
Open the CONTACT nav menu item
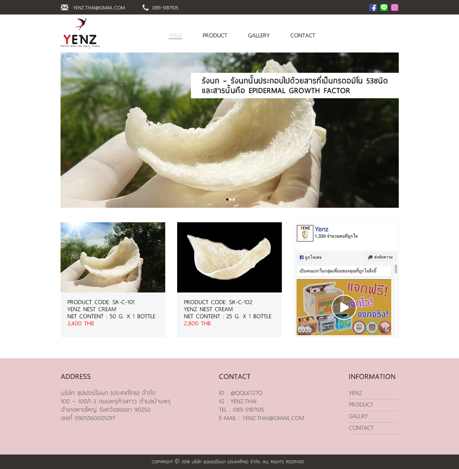tap(302, 35)
